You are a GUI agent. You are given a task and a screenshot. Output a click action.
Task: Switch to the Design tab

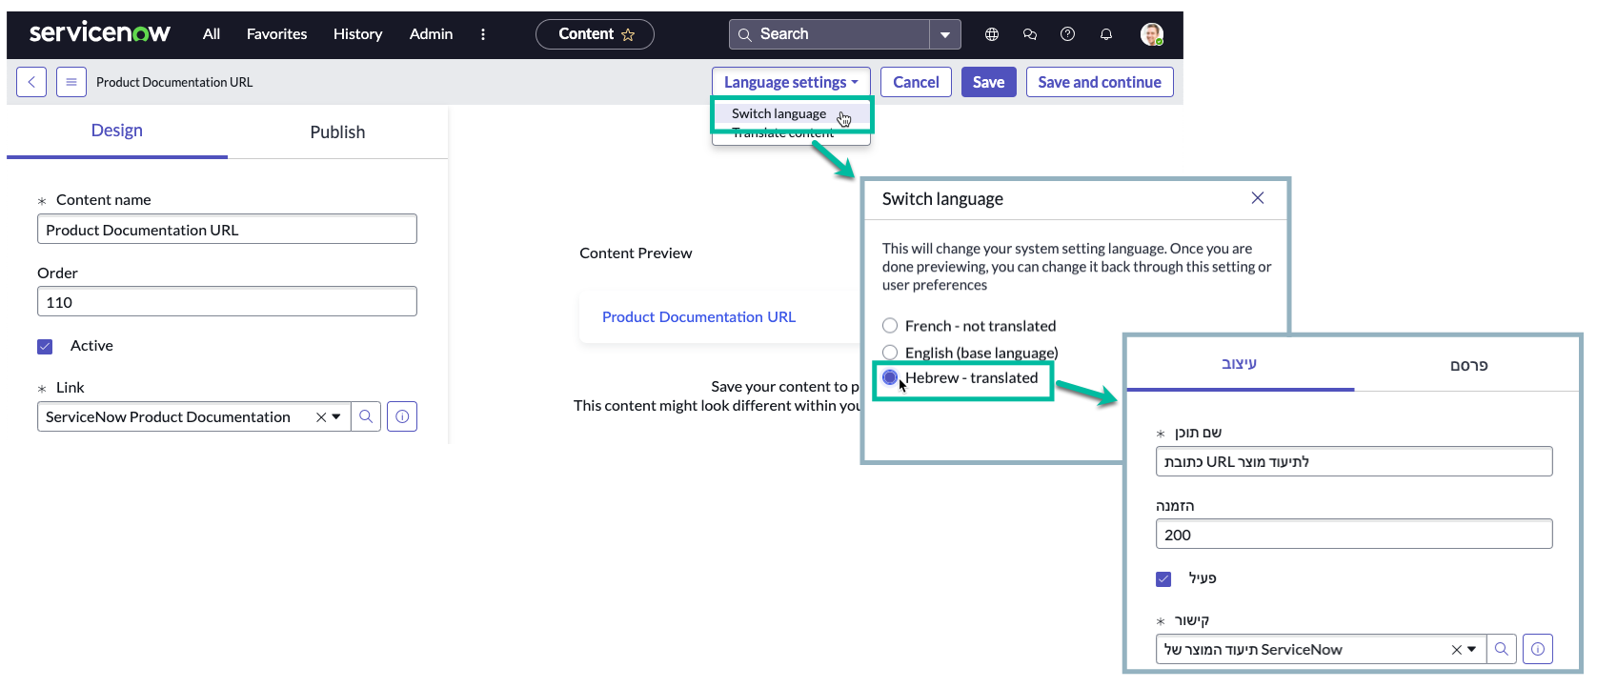pos(117,131)
